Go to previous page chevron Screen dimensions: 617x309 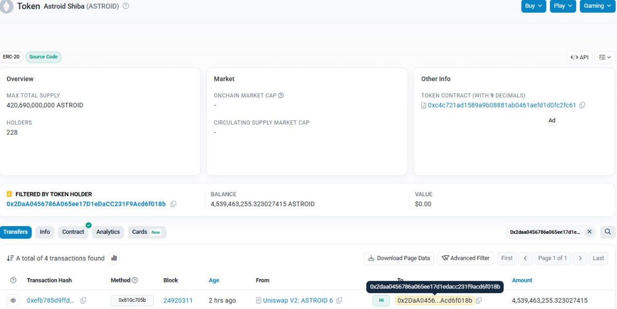(525, 258)
